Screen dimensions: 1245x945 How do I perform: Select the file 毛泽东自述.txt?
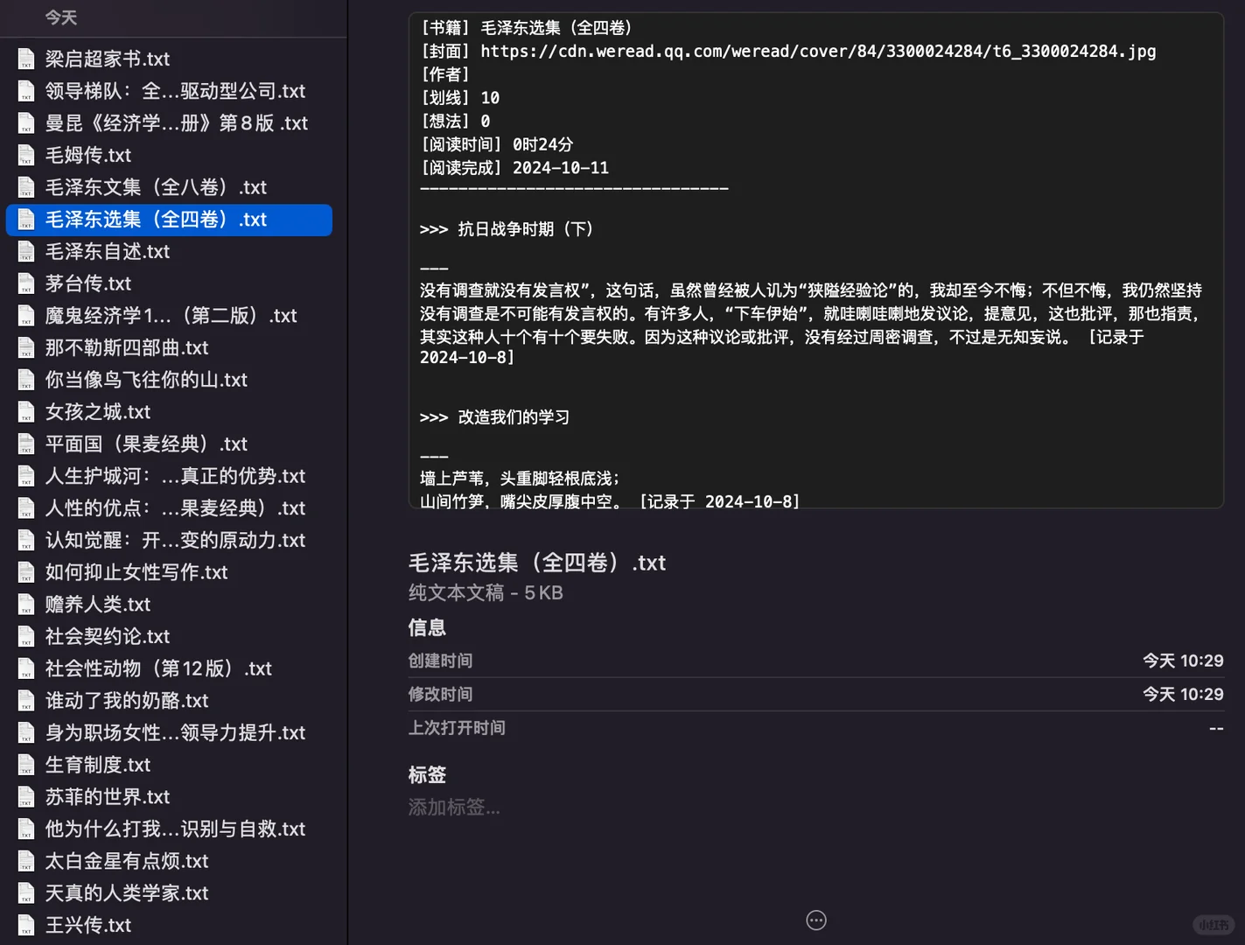(107, 251)
